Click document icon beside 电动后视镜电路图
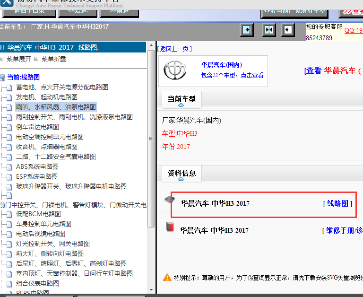Viewport: 363px width, 297px height. [9, 234]
